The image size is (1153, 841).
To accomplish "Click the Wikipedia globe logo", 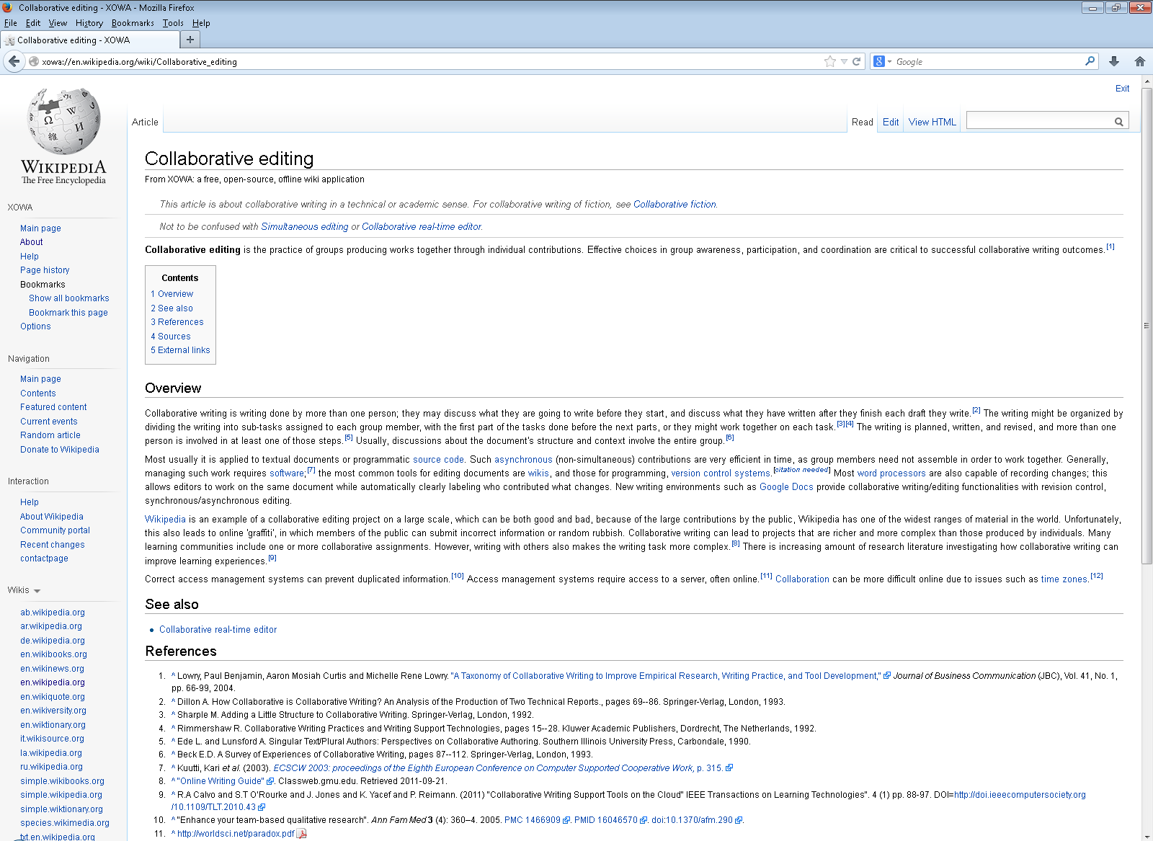I will tap(63, 121).
